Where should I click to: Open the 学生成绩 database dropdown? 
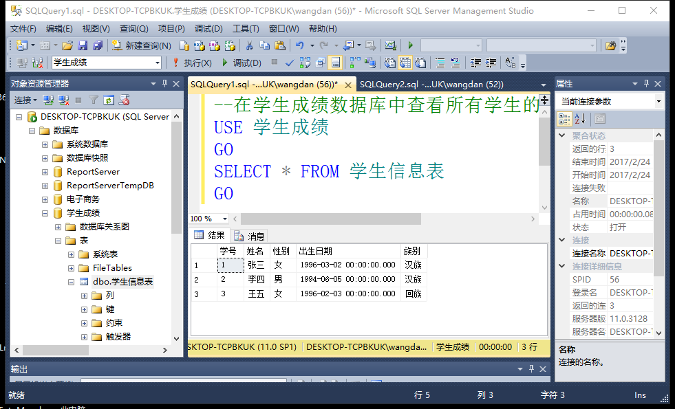[x=158, y=63]
